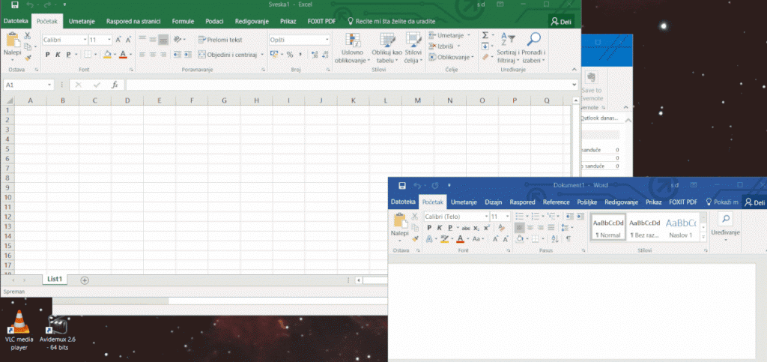Increase indent in Excel alignment group

click(188, 55)
